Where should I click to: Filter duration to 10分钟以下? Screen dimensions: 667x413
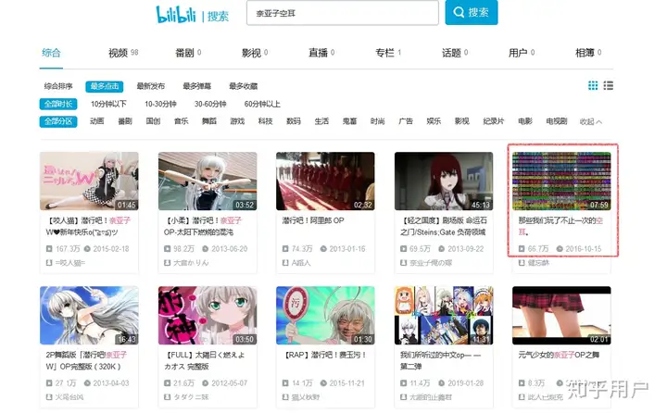pos(108,104)
